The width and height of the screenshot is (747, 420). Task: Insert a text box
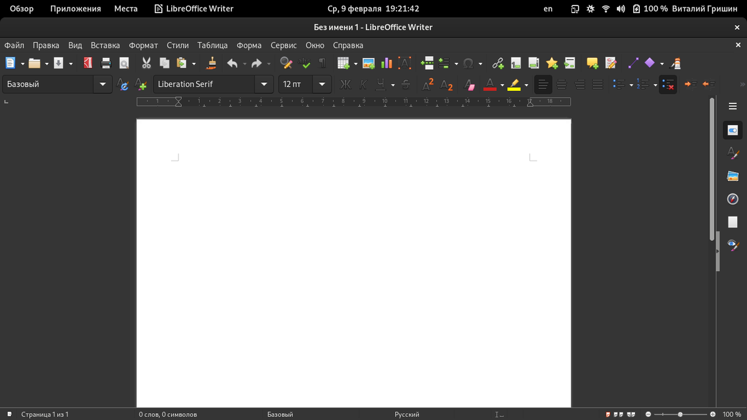pos(405,63)
